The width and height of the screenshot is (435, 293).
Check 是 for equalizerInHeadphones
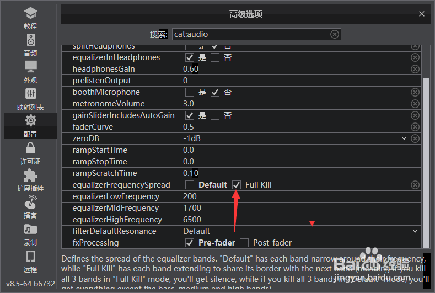(x=190, y=57)
